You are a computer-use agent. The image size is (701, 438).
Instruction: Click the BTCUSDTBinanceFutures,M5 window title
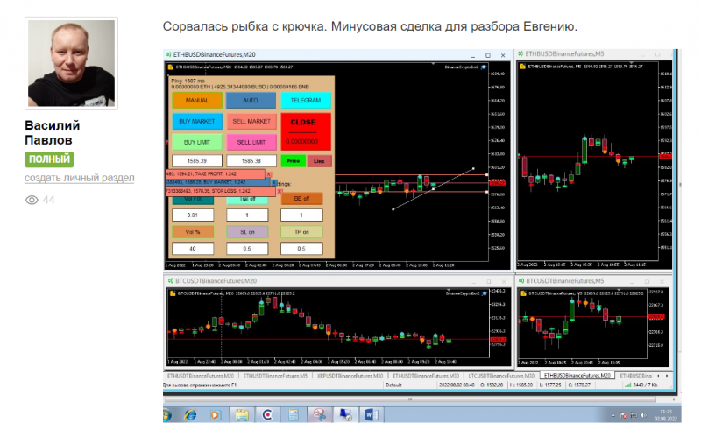coord(565,281)
